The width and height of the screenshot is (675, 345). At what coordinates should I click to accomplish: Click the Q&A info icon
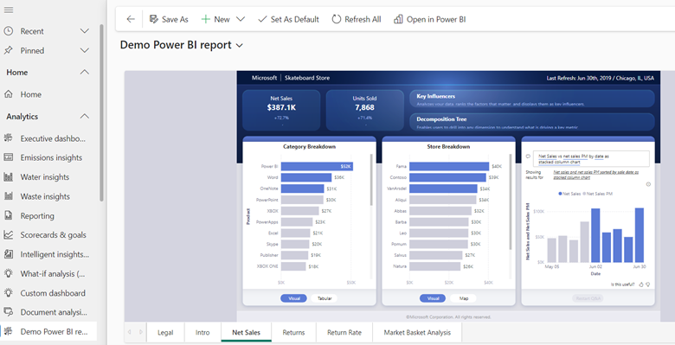648,184
